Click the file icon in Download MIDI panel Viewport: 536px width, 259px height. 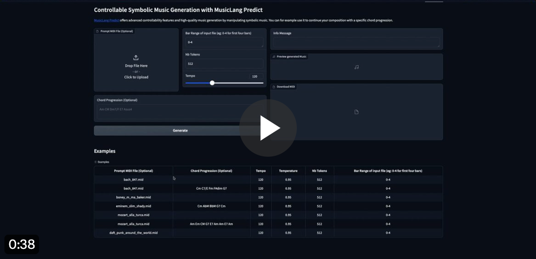tap(356, 112)
